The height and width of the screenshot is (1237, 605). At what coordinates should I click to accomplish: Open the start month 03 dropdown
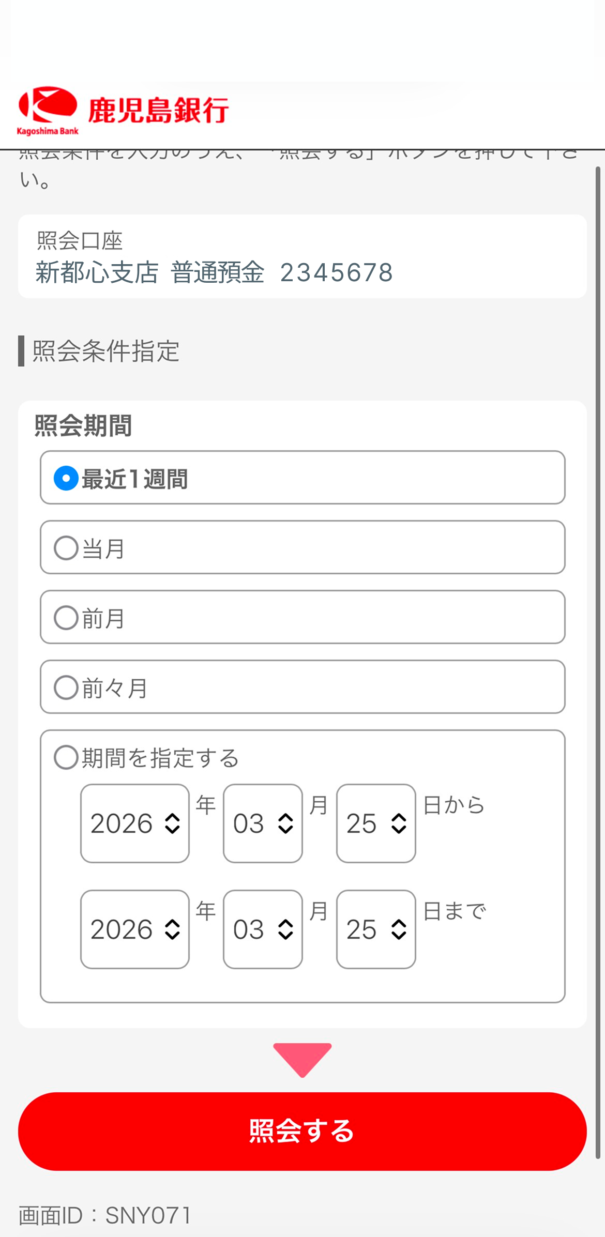click(263, 823)
